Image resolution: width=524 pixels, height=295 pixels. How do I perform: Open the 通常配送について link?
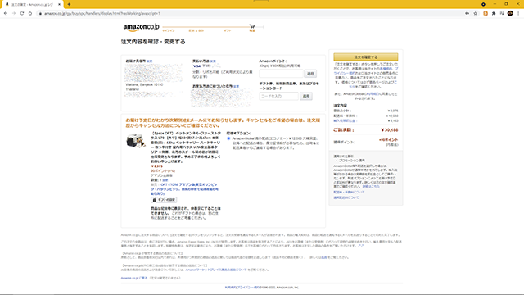point(346,197)
